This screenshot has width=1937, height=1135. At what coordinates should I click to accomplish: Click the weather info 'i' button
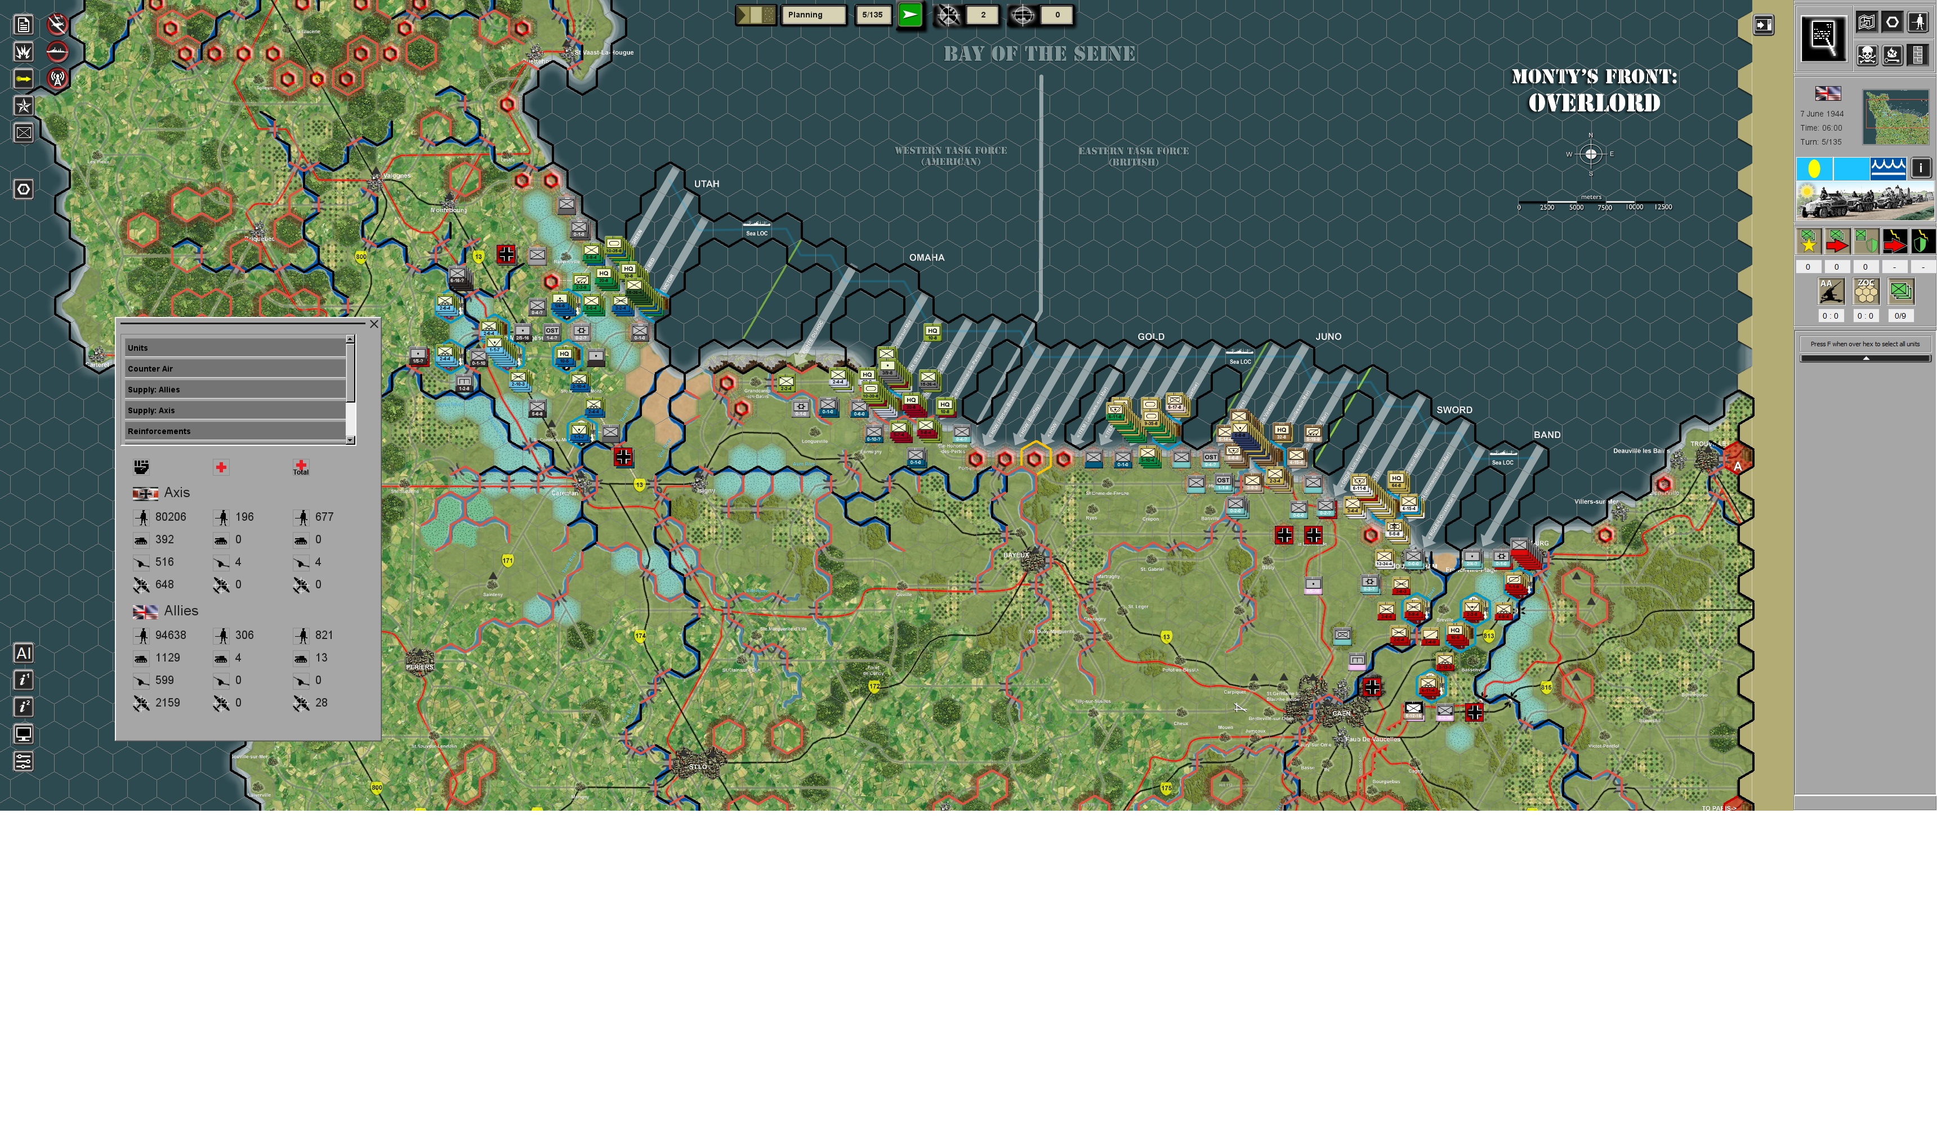[1921, 168]
